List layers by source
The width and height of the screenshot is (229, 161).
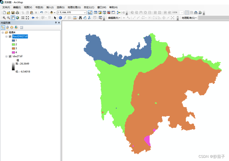(7, 27)
